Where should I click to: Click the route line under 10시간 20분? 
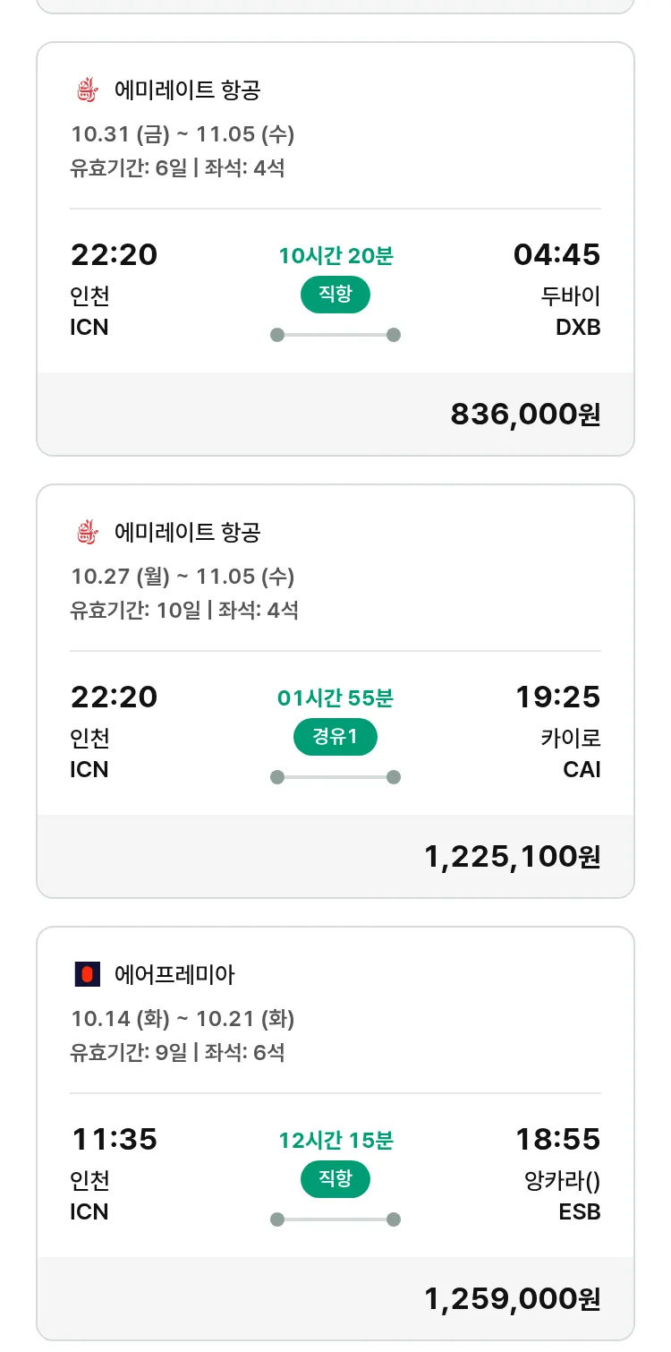click(335, 335)
